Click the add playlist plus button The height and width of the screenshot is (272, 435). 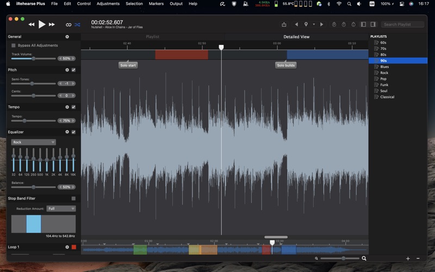pos(408,258)
